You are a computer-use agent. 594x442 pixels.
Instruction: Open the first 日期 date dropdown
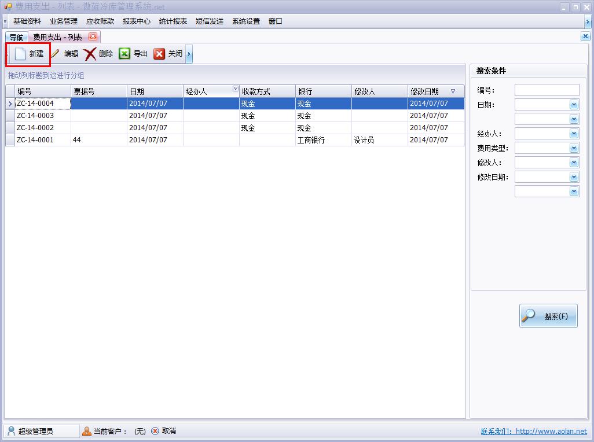pos(574,105)
